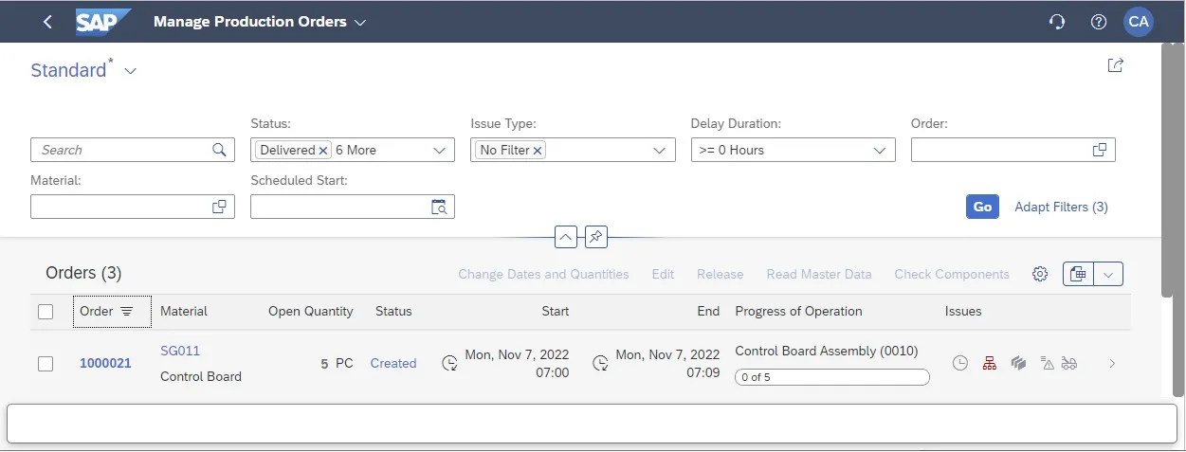Image resolution: width=1186 pixels, height=452 pixels.
Task: Open the Issue Type dropdown arrow
Action: click(x=660, y=150)
